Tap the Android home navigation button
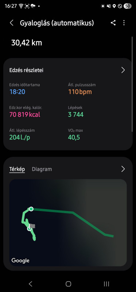This screenshot has height=292, width=136. tap(68, 284)
